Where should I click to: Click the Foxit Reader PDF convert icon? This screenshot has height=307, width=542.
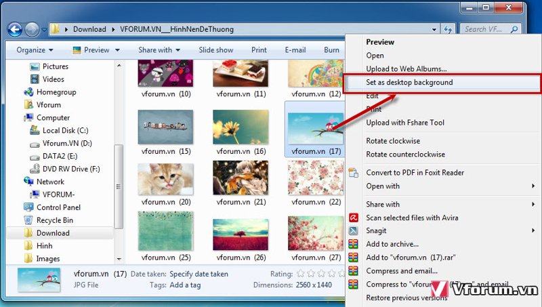[x=353, y=173]
